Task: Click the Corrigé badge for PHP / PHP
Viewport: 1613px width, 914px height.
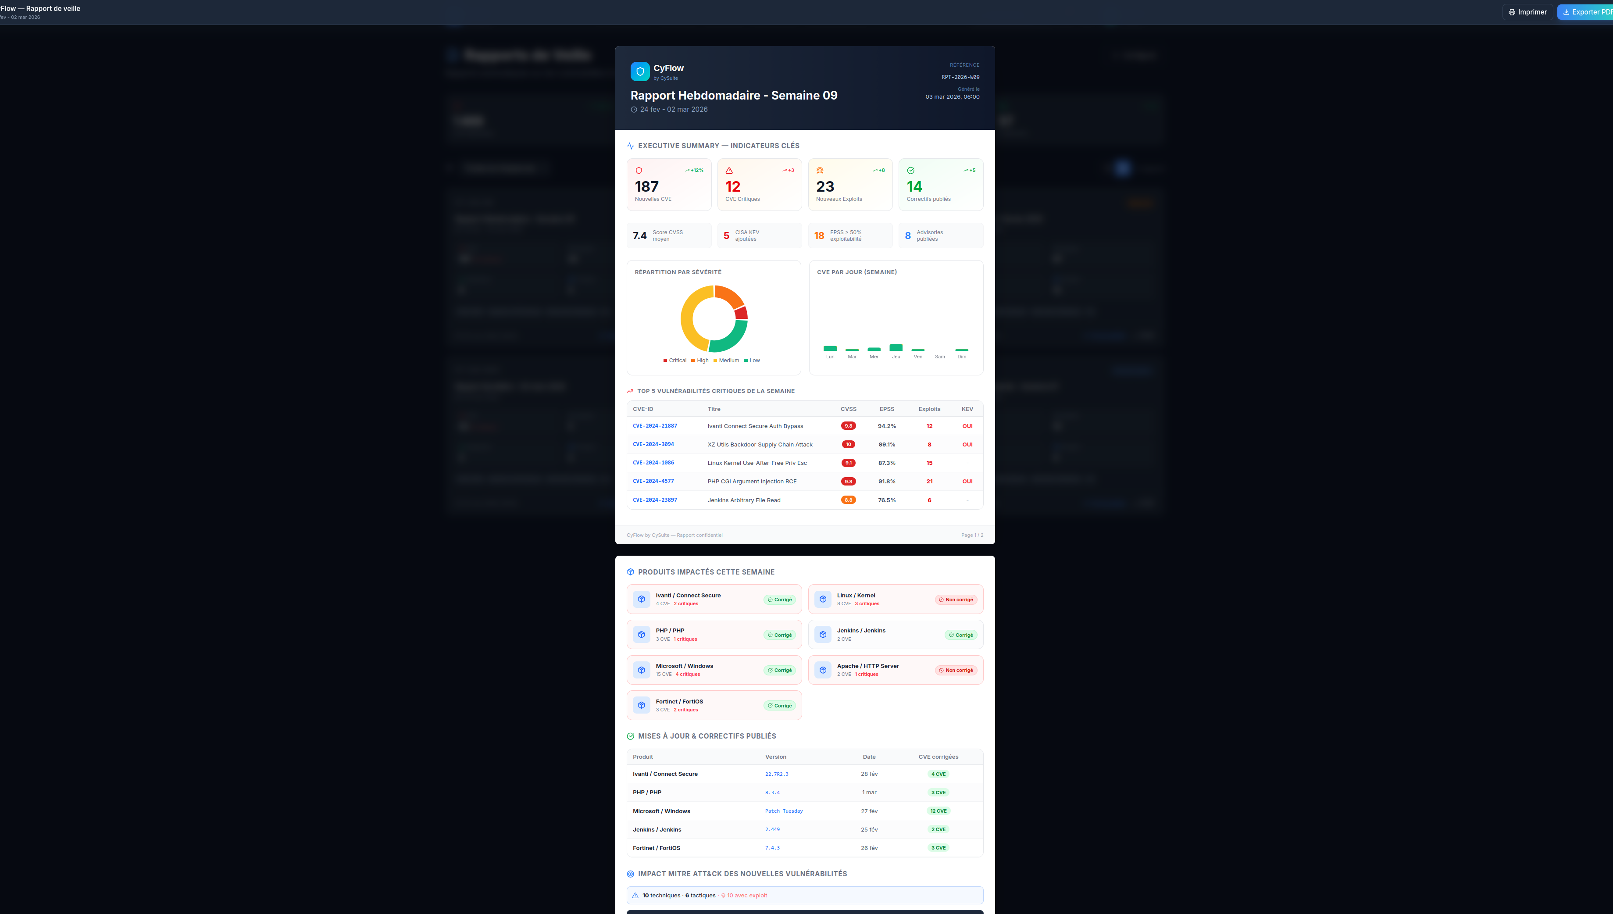Action: [779, 635]
